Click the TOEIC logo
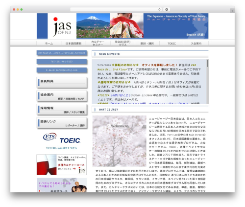Viewport: 245px width, 207px height. (70, 140)
